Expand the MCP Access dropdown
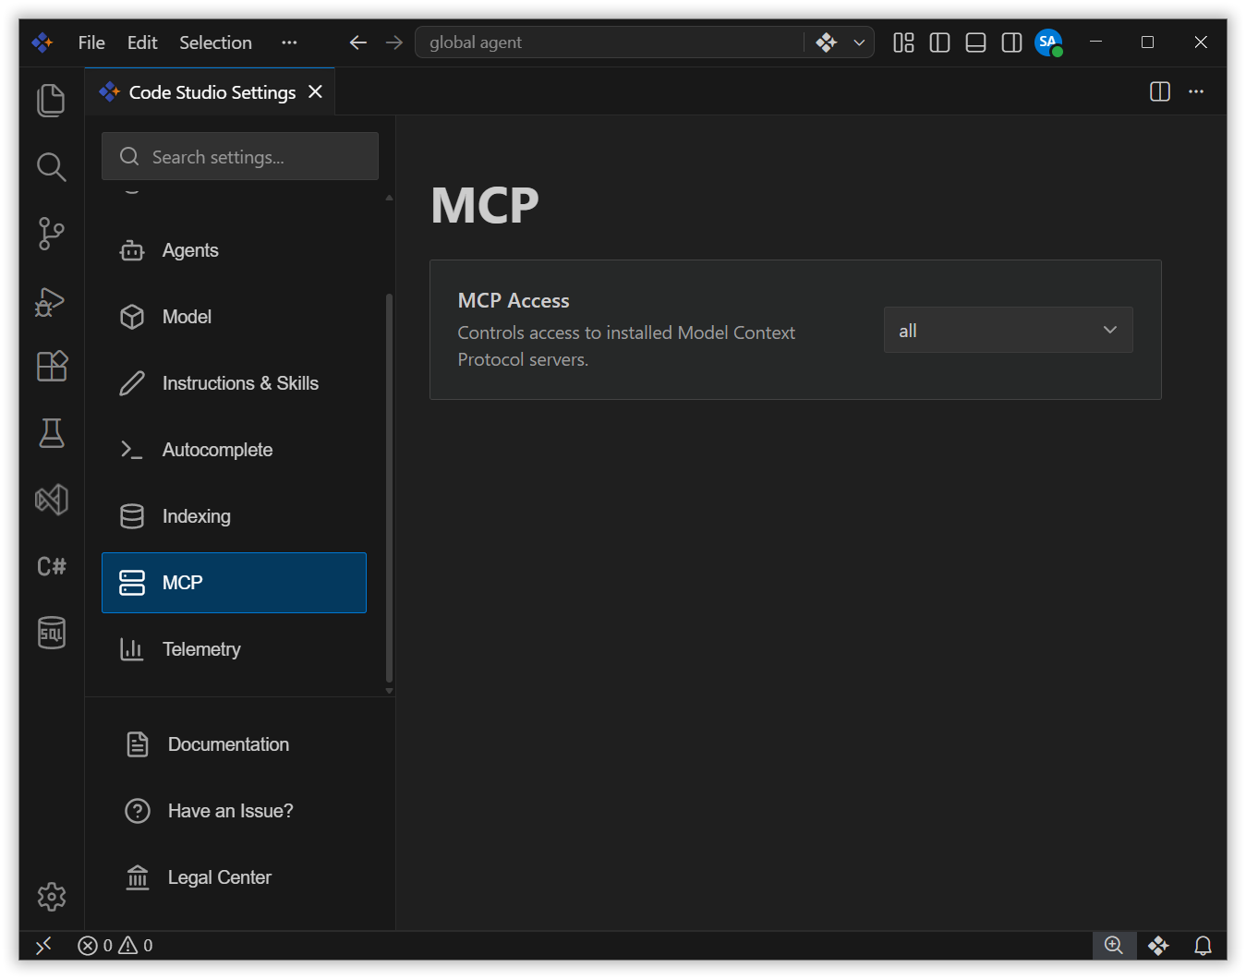The width and height of the screenshot is (1246, 979). (1008, 330)
